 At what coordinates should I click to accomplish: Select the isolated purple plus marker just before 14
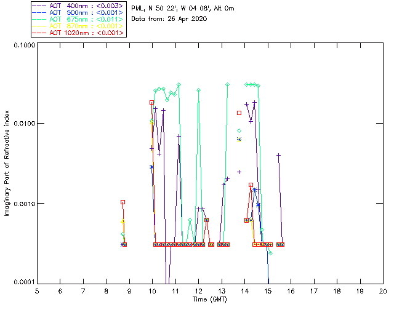coord(239,172)
